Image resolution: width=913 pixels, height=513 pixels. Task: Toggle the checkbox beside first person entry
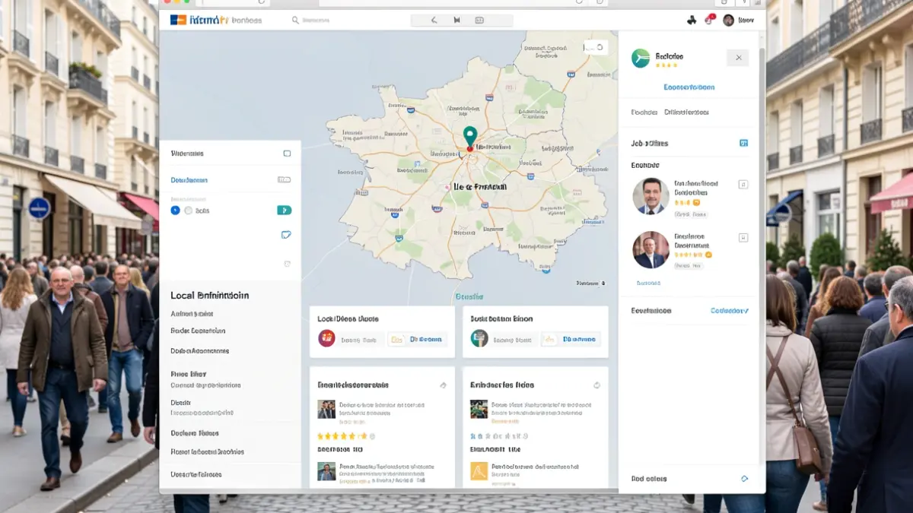[743, 184]
